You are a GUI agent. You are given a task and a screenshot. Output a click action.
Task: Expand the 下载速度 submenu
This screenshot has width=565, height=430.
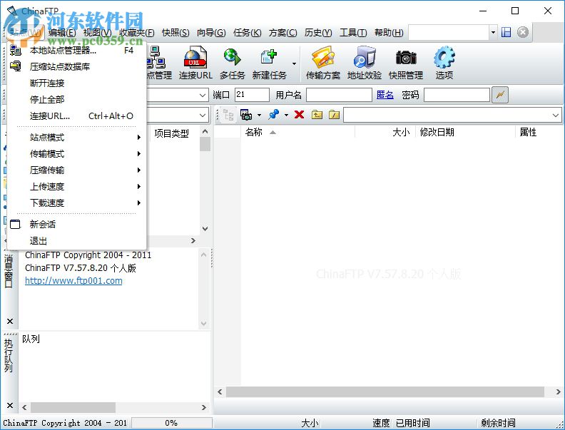[x=76, y=203]
